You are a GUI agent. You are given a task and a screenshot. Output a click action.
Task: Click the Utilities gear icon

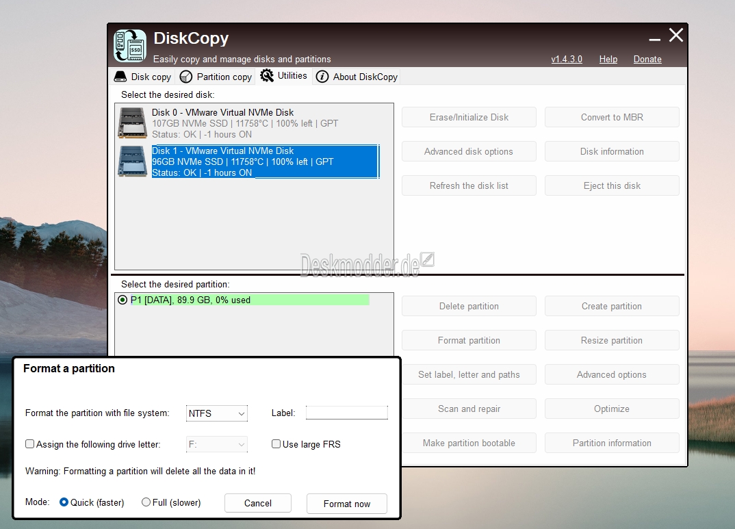tap(267, 75)
